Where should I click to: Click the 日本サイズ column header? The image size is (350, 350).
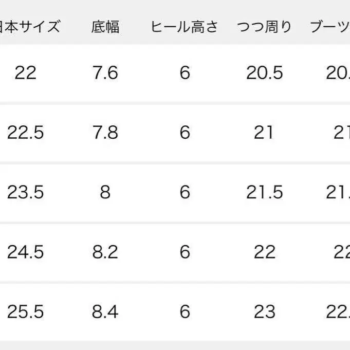[x=30, y=26]
